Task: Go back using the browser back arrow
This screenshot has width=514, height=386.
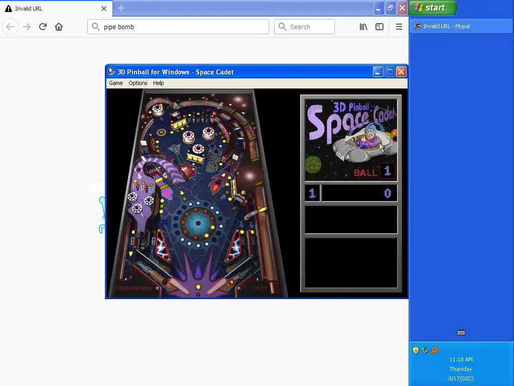Action: tap(10, 27)
